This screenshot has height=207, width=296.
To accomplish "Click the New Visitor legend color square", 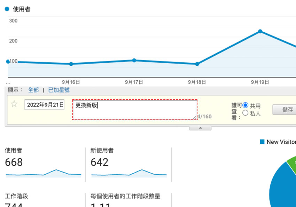I will (262, 142).
